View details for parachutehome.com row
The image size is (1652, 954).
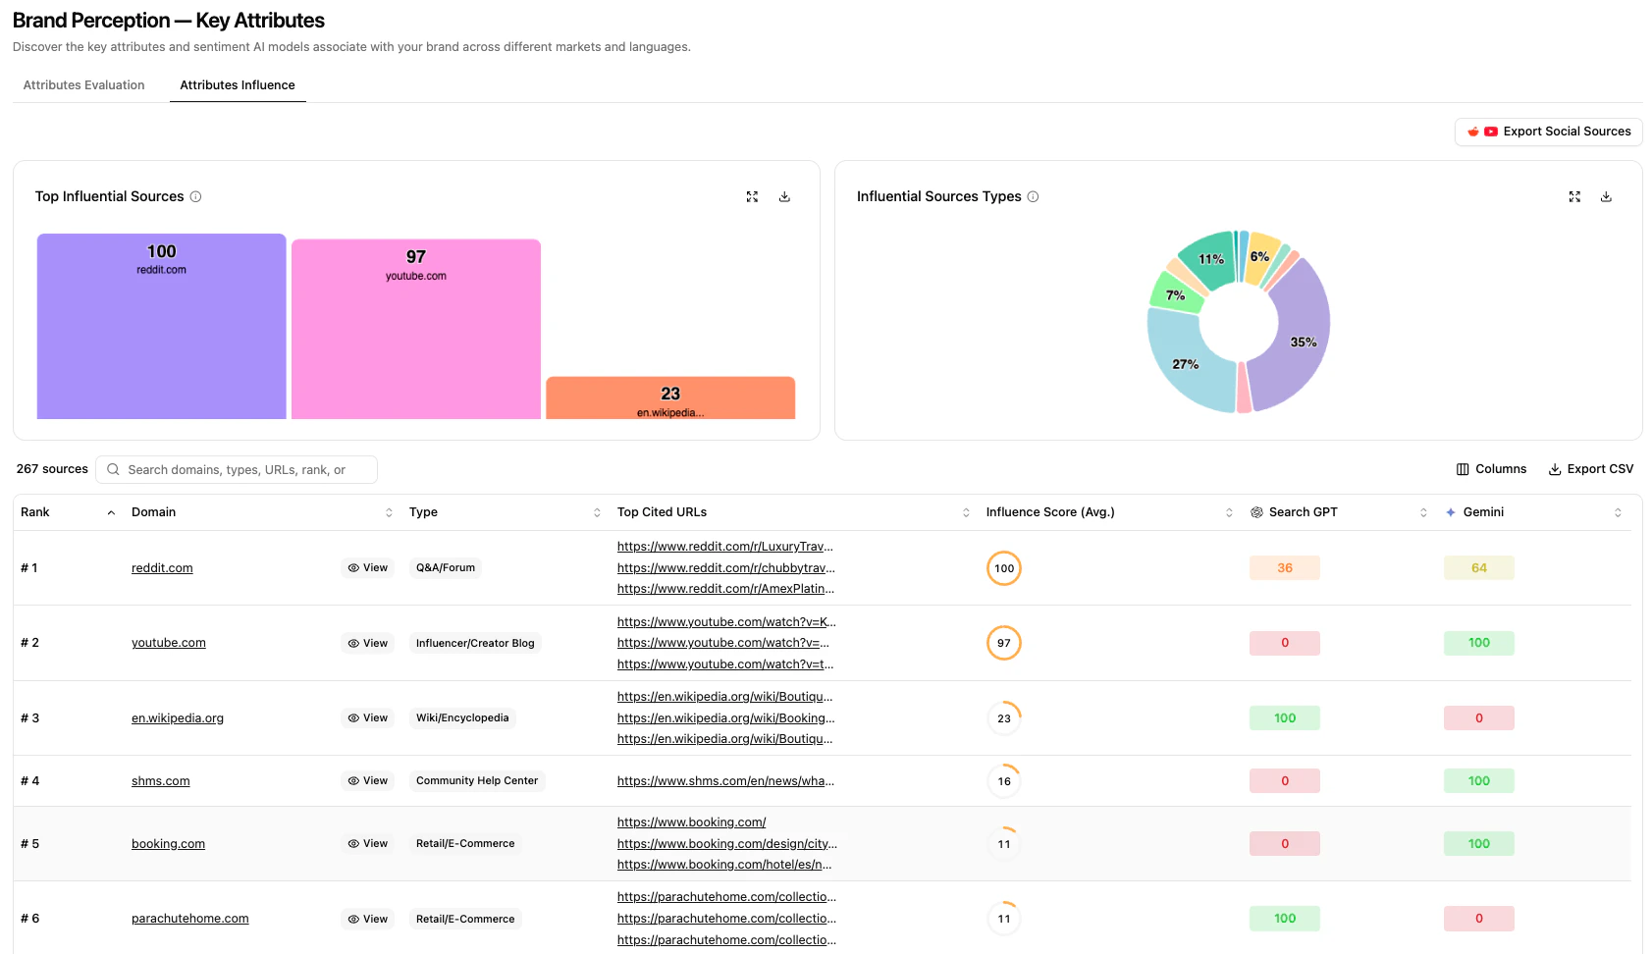click(368, 919)
